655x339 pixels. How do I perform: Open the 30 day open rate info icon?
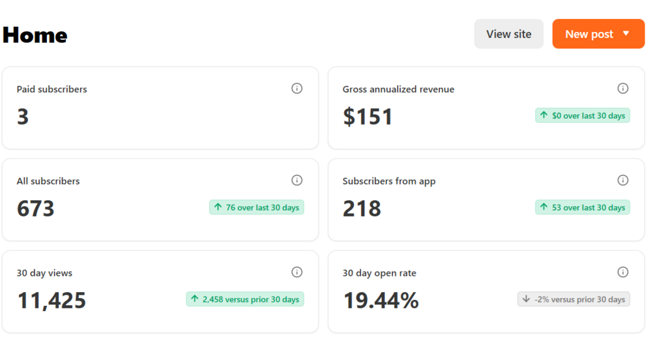pos(622,273)
